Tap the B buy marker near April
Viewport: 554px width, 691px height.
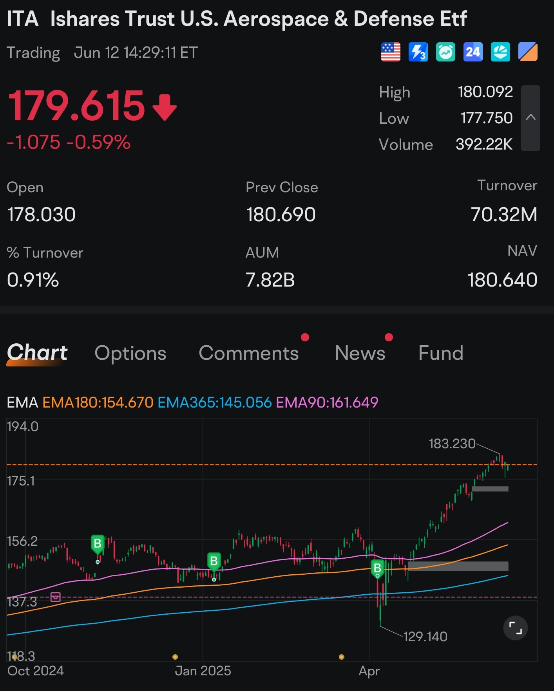(377, 568)
